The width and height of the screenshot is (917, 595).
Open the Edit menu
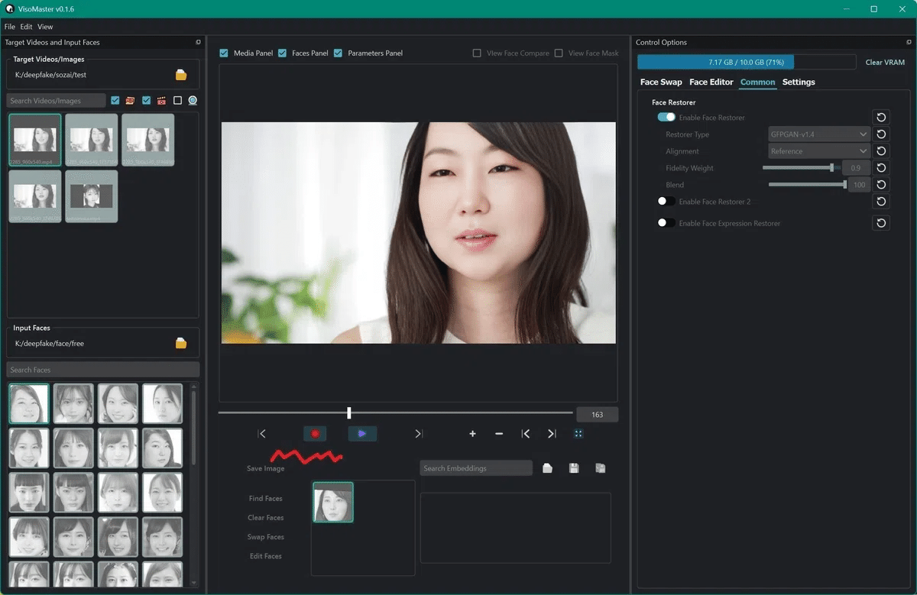[x=26, y=26]
